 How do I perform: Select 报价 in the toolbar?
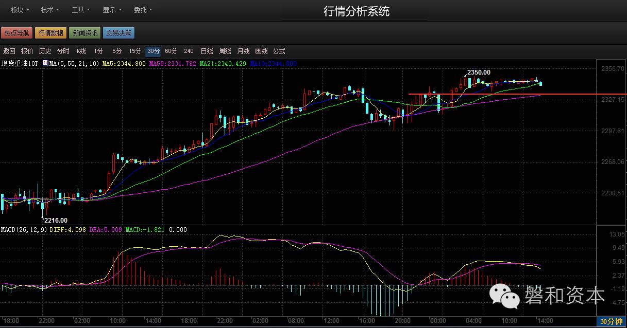point(27,51)
